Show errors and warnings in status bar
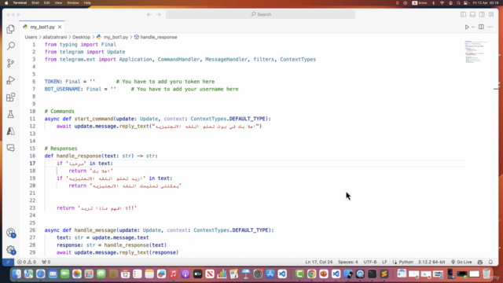 point(27,262)
